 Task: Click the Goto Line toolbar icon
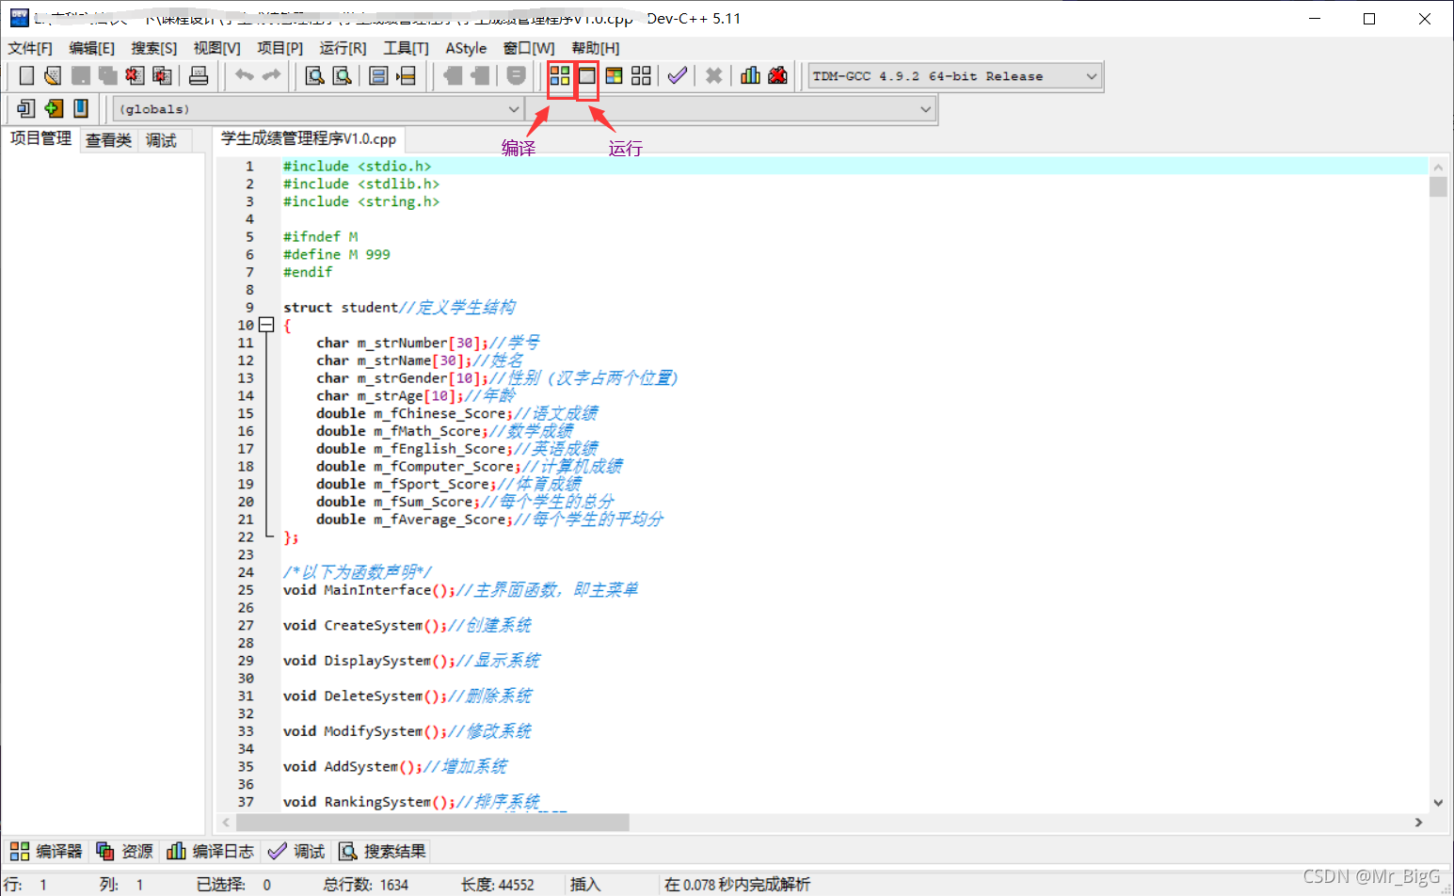(406, 76)
